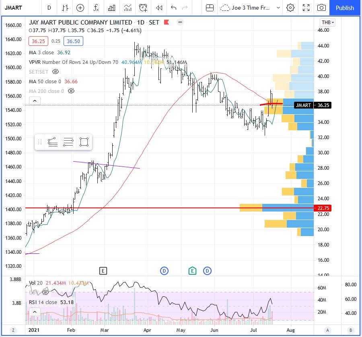Select the rectangle shape tool in the floating toolbar

click(x=84, y=142)
